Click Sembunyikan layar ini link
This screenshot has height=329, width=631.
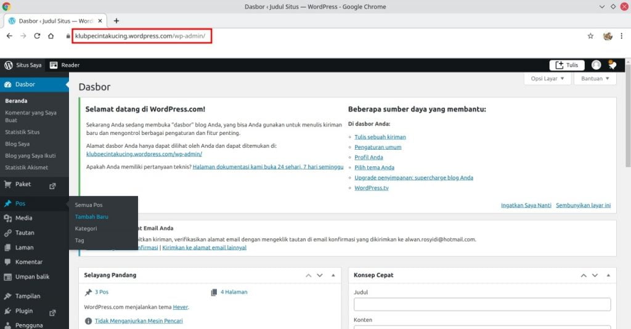point(583,205)
